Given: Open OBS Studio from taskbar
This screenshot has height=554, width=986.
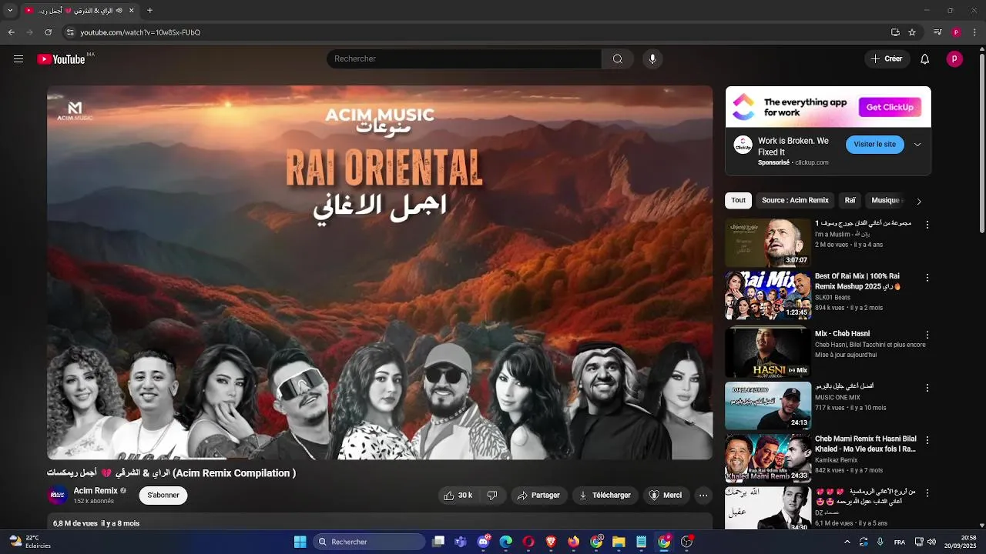Looking at the screenshot, I should pyautogui.click(x=686, y=542).
